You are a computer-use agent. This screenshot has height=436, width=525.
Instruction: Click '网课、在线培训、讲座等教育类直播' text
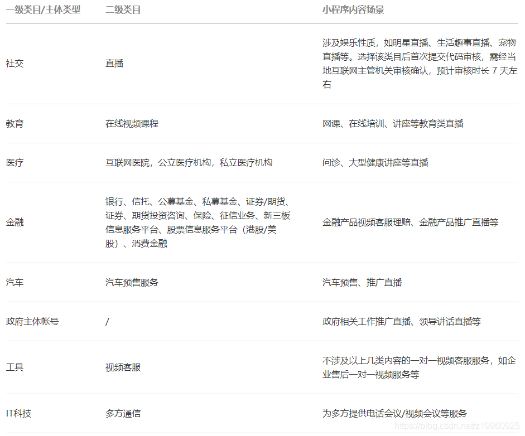(393, 123)
